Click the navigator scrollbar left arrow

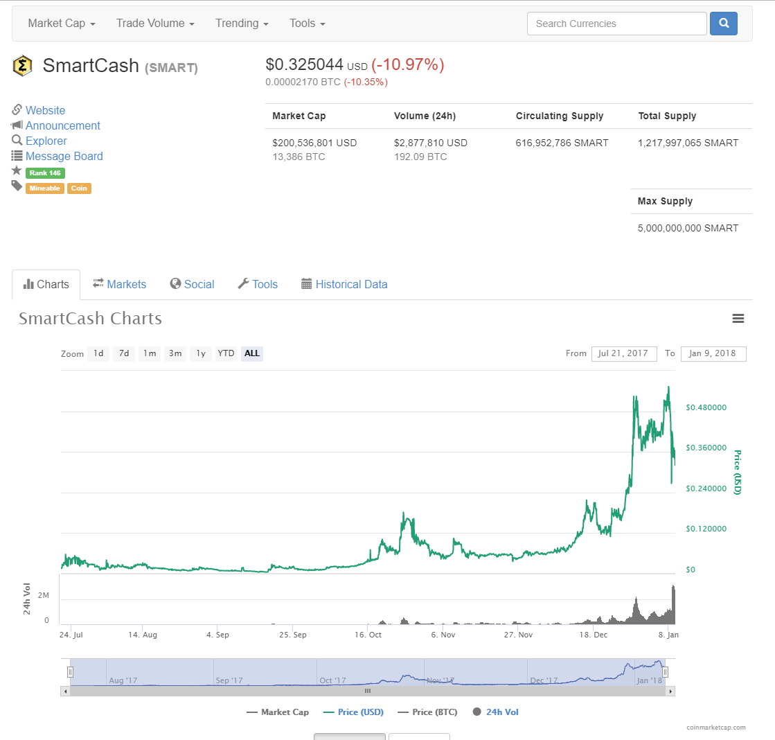pyautogui.click(x=65, y=691)
